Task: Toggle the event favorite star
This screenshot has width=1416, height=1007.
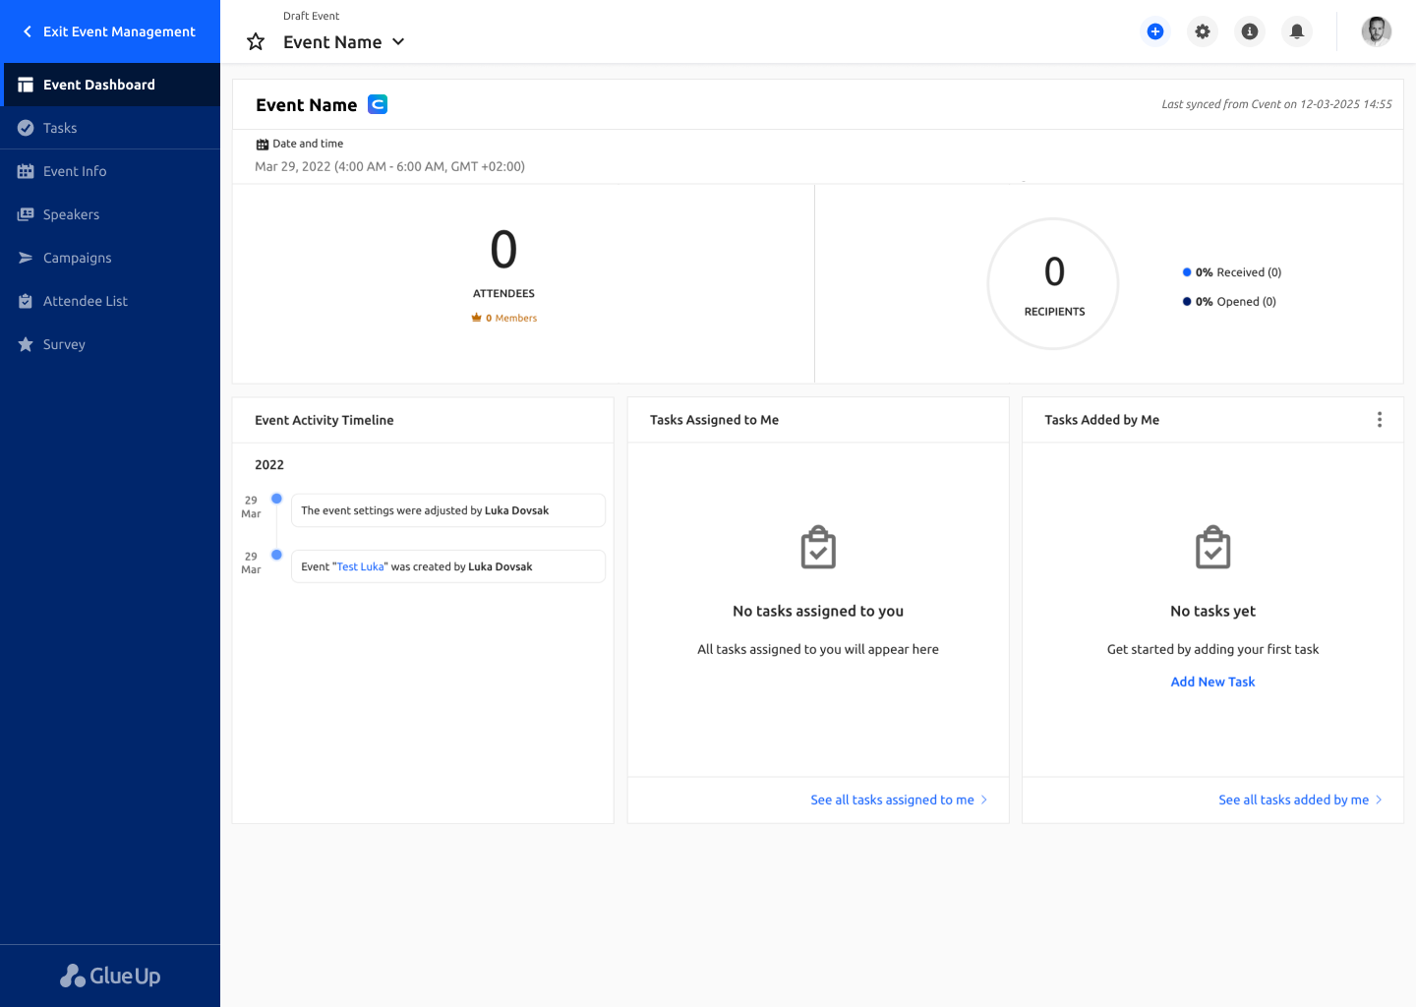Action: 255,41
